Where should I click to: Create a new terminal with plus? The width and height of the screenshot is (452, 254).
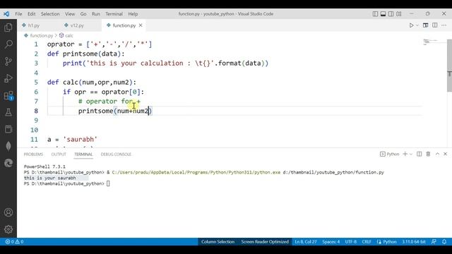coord(405,154)
